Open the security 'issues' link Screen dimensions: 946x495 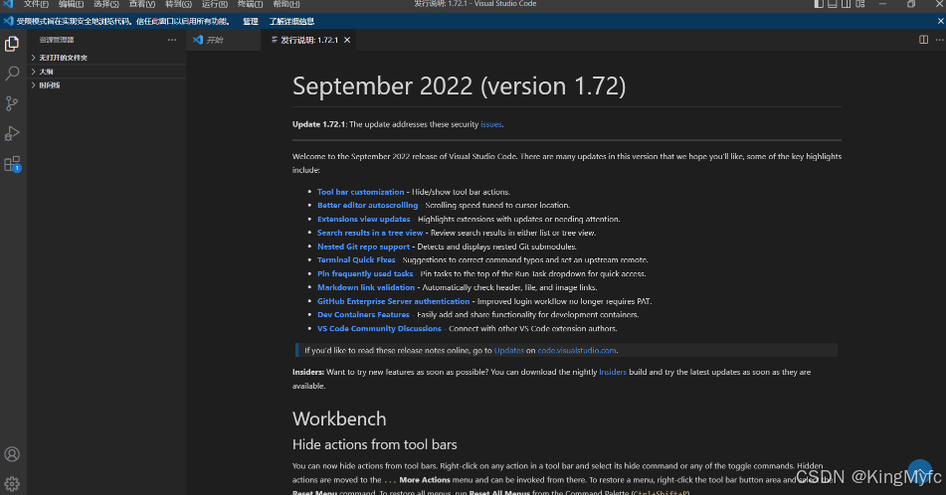[x=490, y=124]
